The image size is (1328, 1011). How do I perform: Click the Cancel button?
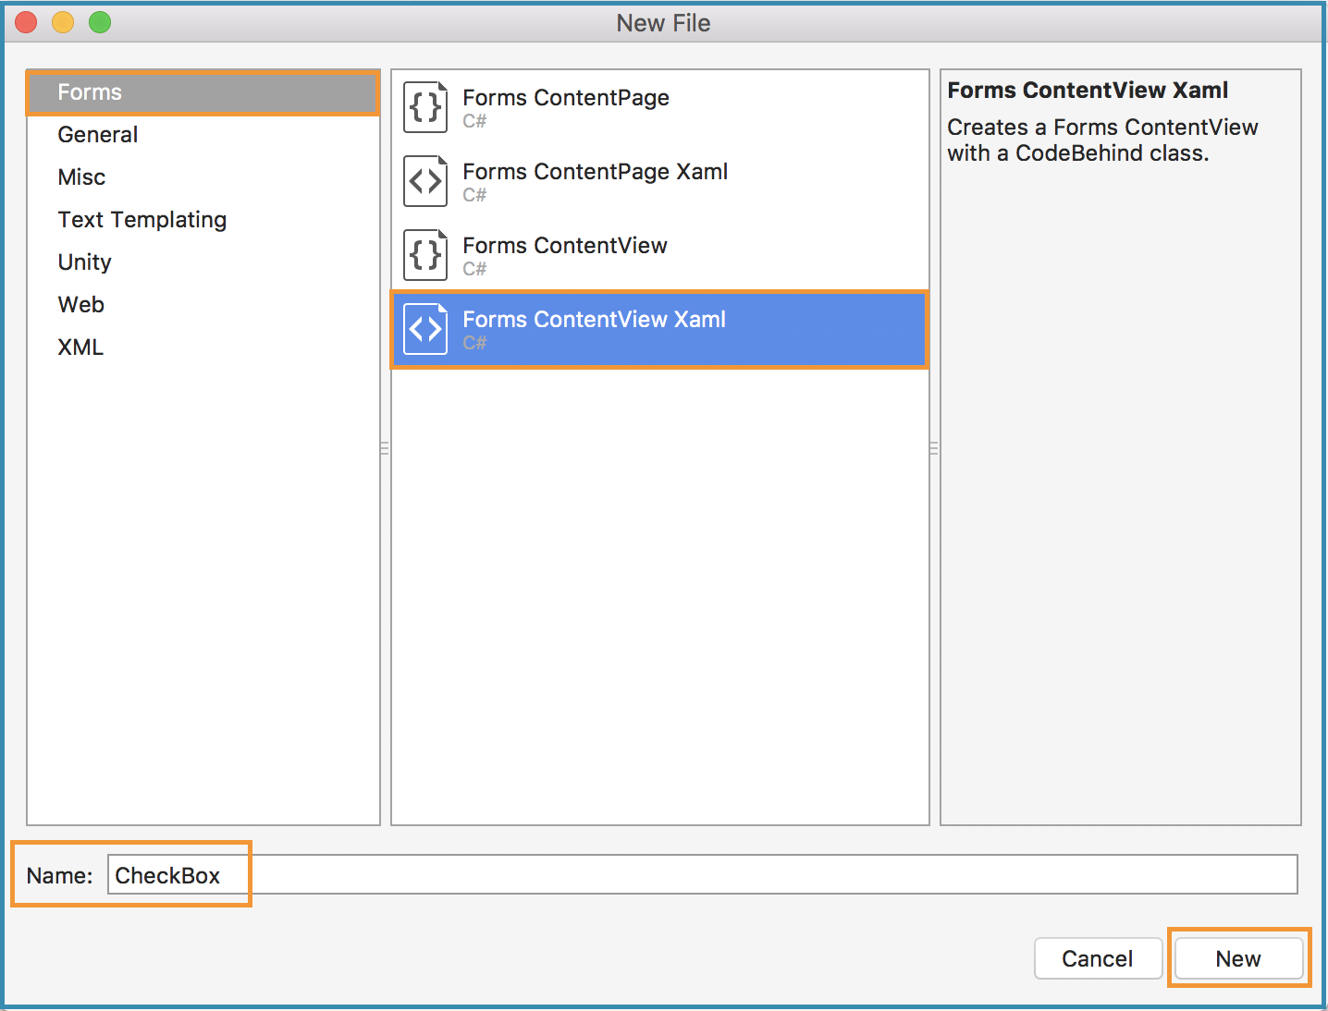tap(1098, 958)
